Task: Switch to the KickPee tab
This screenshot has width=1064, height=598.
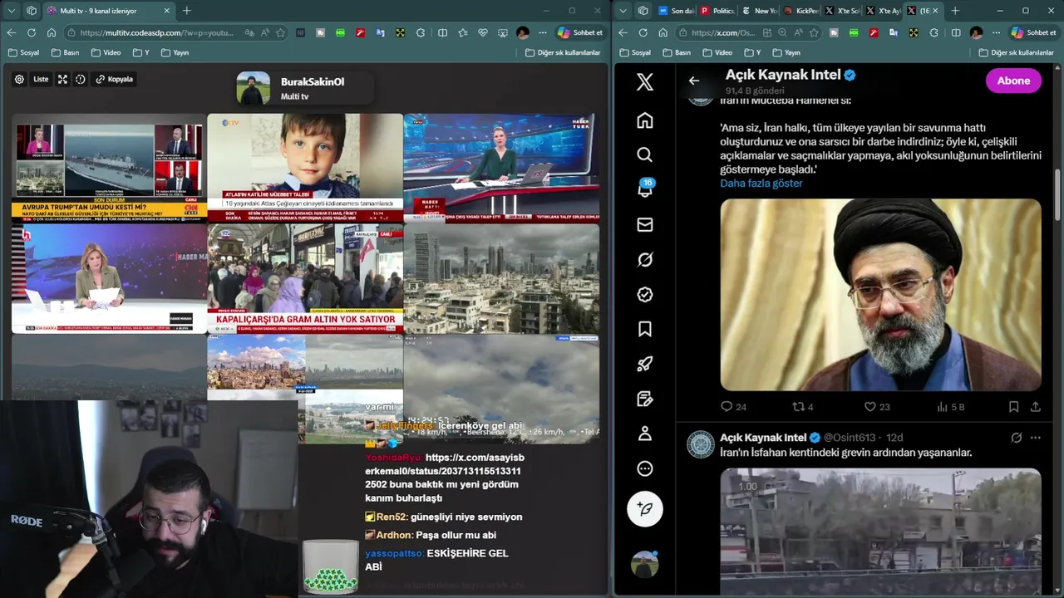Action: pos(800,11)
